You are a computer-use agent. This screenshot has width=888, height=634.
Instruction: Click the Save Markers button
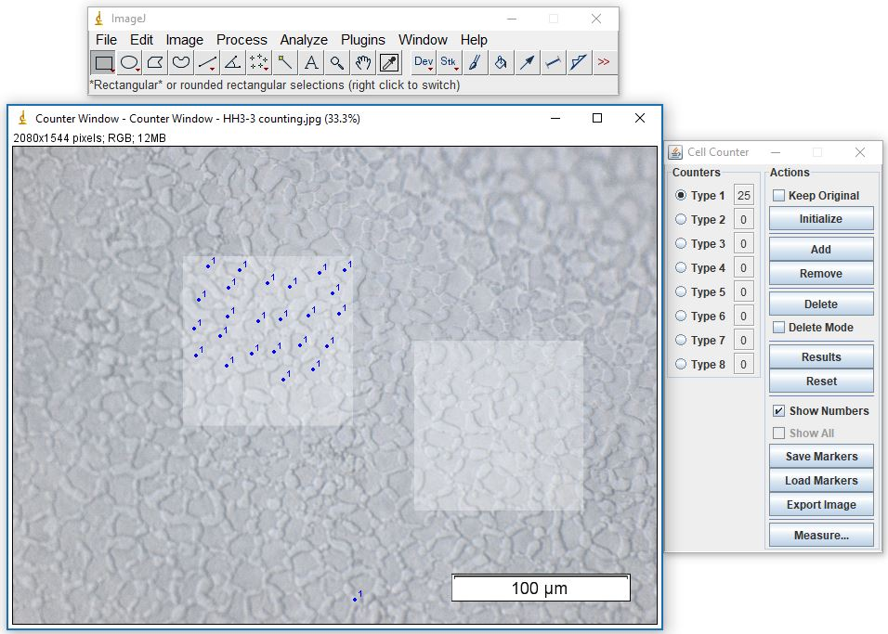point(821,457)
